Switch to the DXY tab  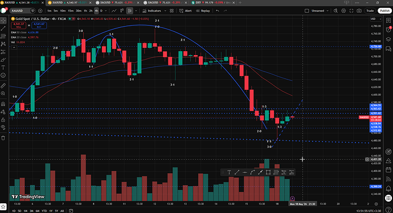(212, 2)
